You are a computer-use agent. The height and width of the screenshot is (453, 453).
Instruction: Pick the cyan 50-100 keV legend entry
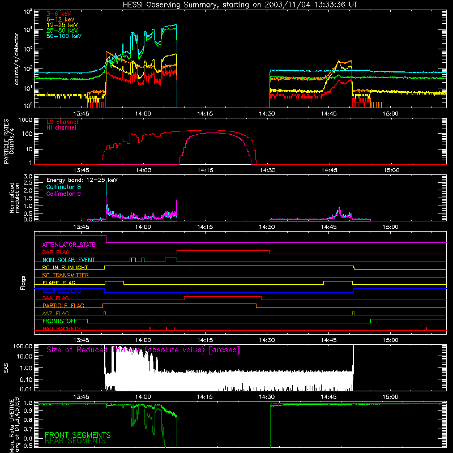[x=64, y=36]
